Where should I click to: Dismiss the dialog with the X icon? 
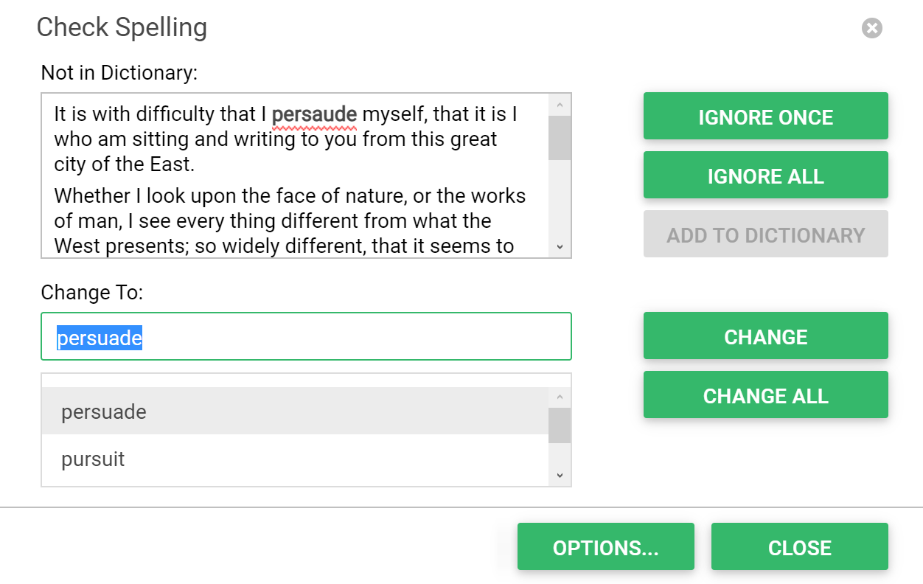(x=872, y=29)
